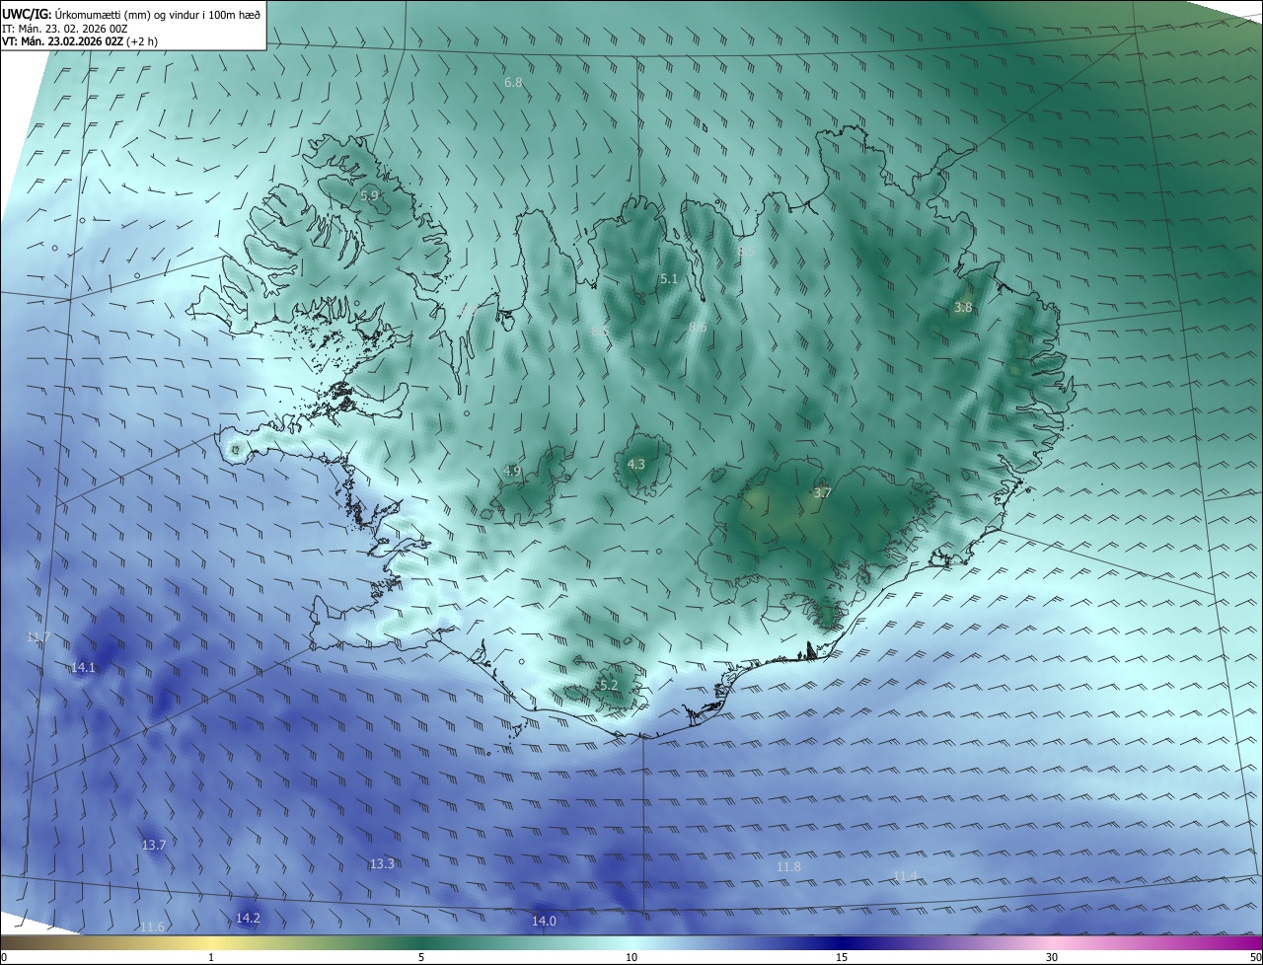The height and width of the screenshot is (965, 1263).
Task: Select the 13.7 value label
Action: tap(154, 846)
